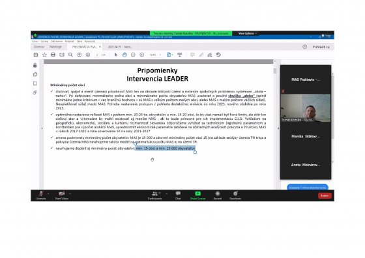Click the document vertical scrollbar thumb
This screenshot has width=365, height=258.
275,71
